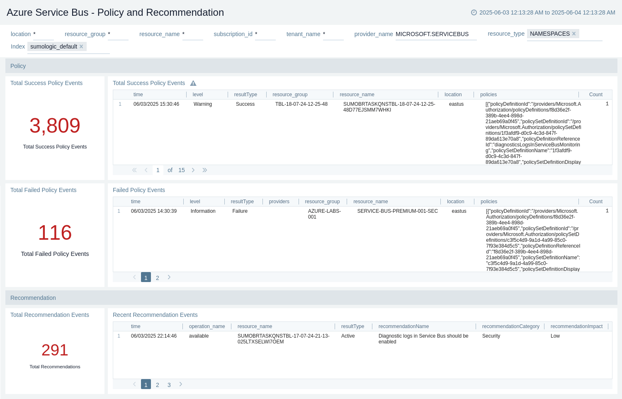Image resolution: width=622 pixels, height=399 pixels.
Task: Open page 2 of Failed Policy Events
Action: pyautogui.click(x=158, y=277)
